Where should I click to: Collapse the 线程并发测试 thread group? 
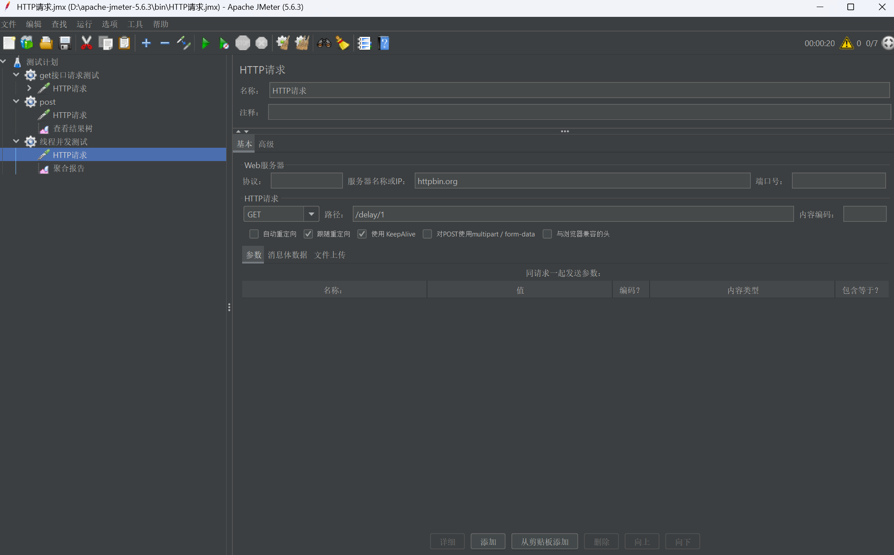coord(16,142)
